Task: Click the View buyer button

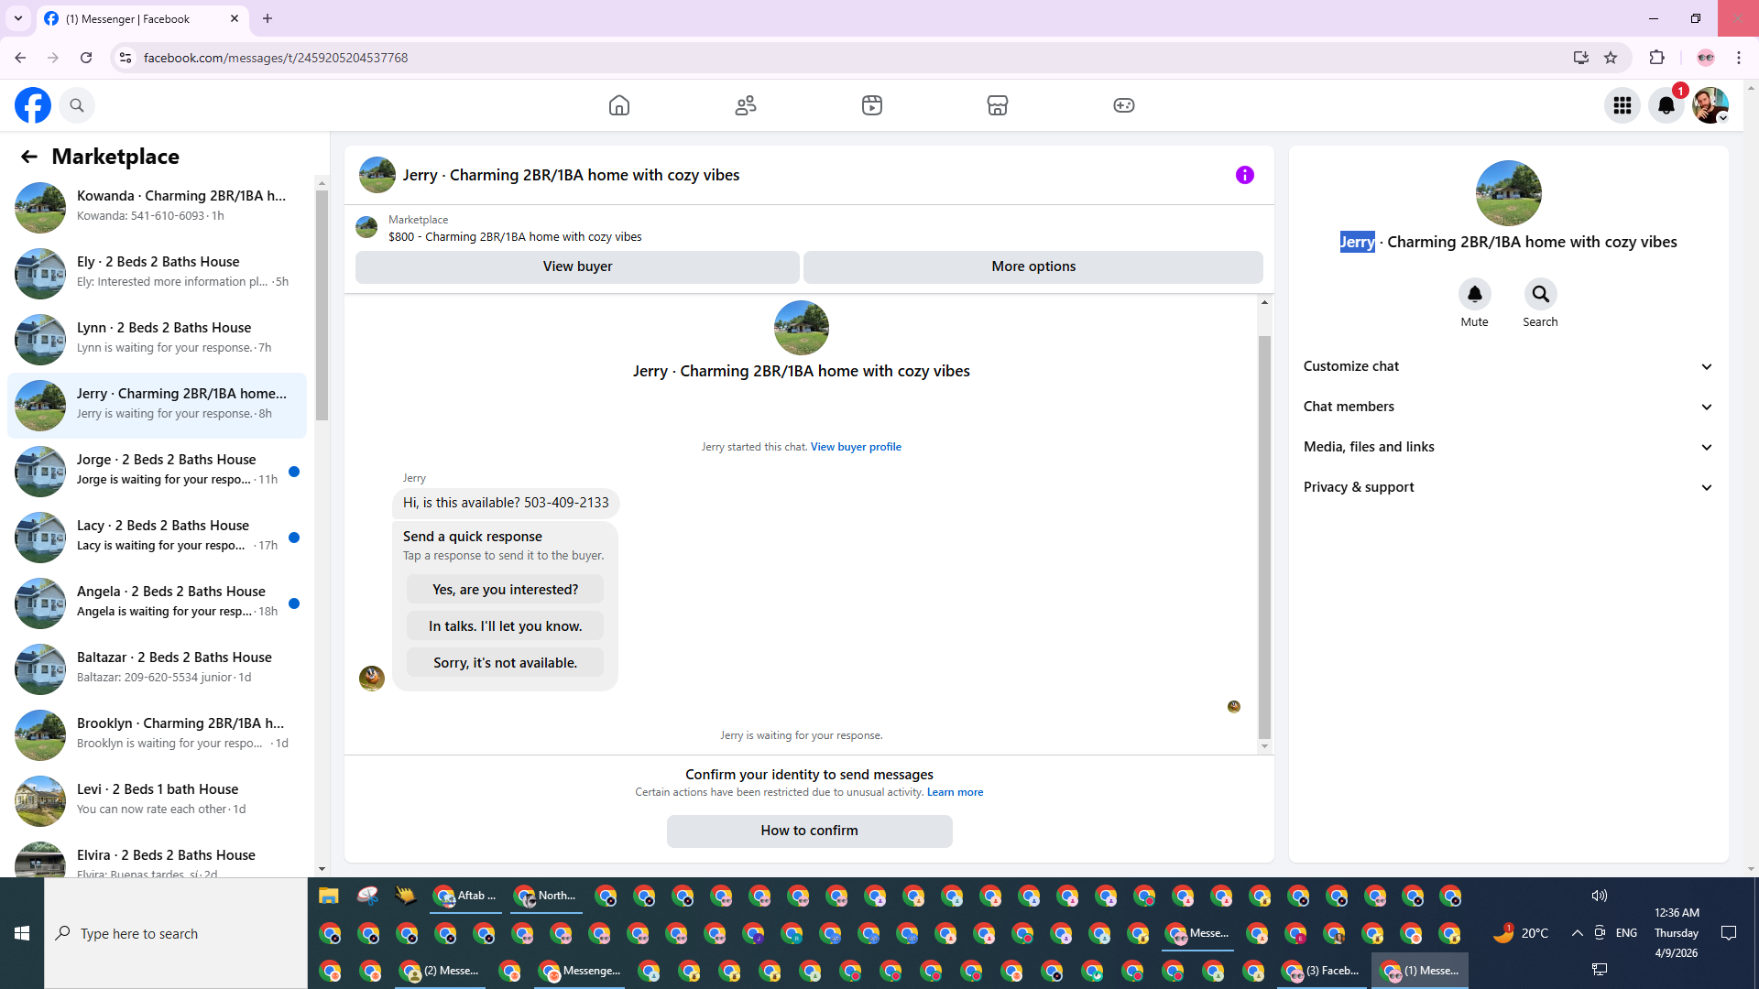Action: click(577, 266)
